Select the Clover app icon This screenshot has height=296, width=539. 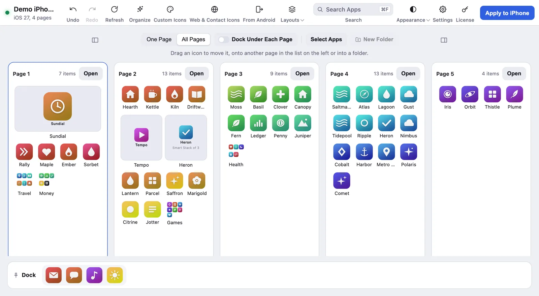tap(280, 94)
